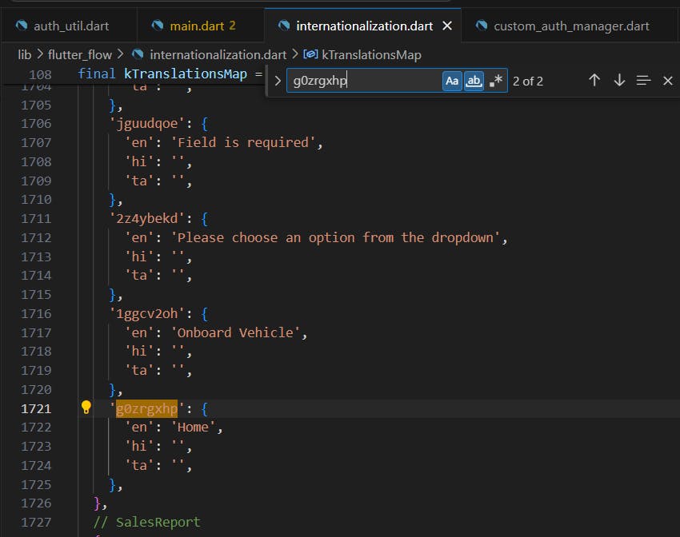The height and width of the screenshot is (537, 680).
Task: Open the custom_auth_manager.dart tab
Action: tap(570, 26)
